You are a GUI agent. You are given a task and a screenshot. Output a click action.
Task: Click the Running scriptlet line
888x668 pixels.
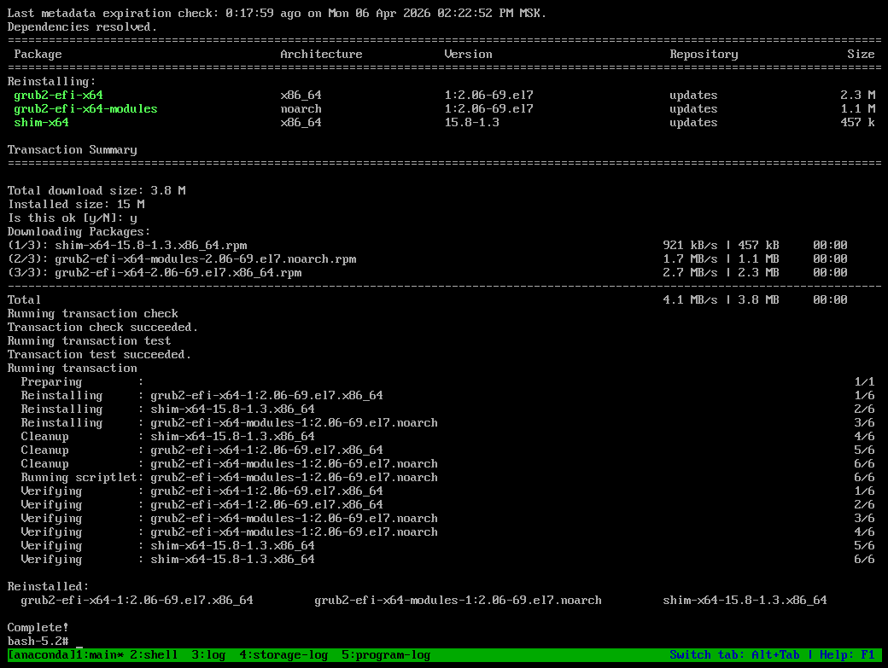[229, 478]
